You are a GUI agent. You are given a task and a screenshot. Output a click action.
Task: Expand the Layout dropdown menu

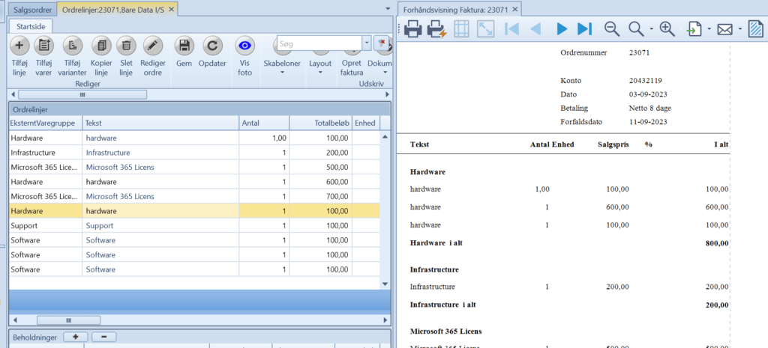pyautogui.click(x=320, y=67)
